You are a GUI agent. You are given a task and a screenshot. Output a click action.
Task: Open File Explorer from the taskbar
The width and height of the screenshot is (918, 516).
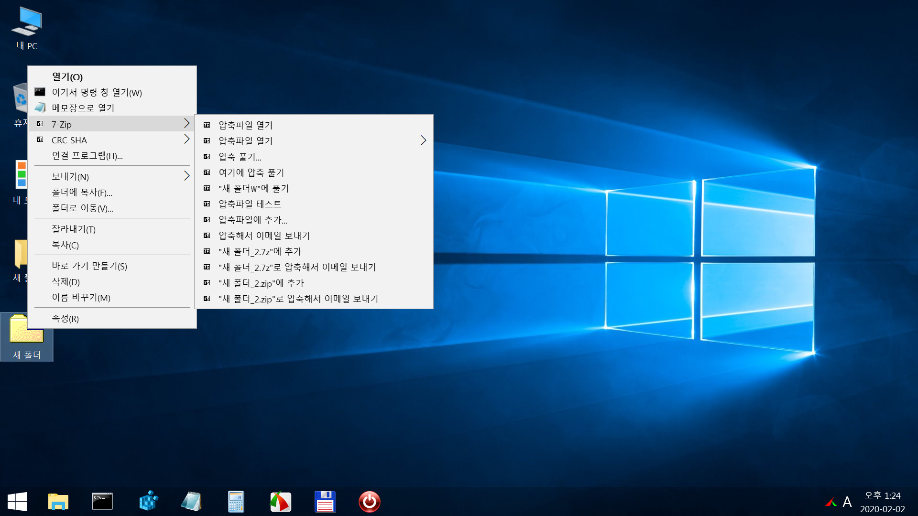[x=58, y=502]
